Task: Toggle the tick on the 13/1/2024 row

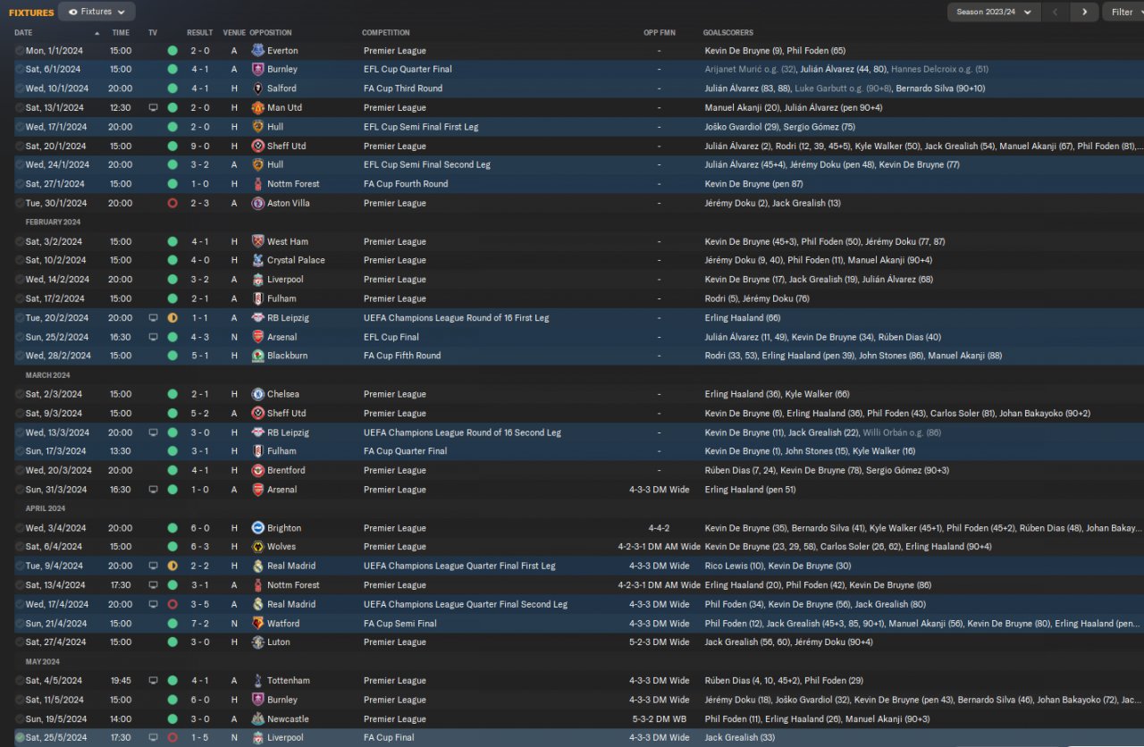Action: point(20,107)
